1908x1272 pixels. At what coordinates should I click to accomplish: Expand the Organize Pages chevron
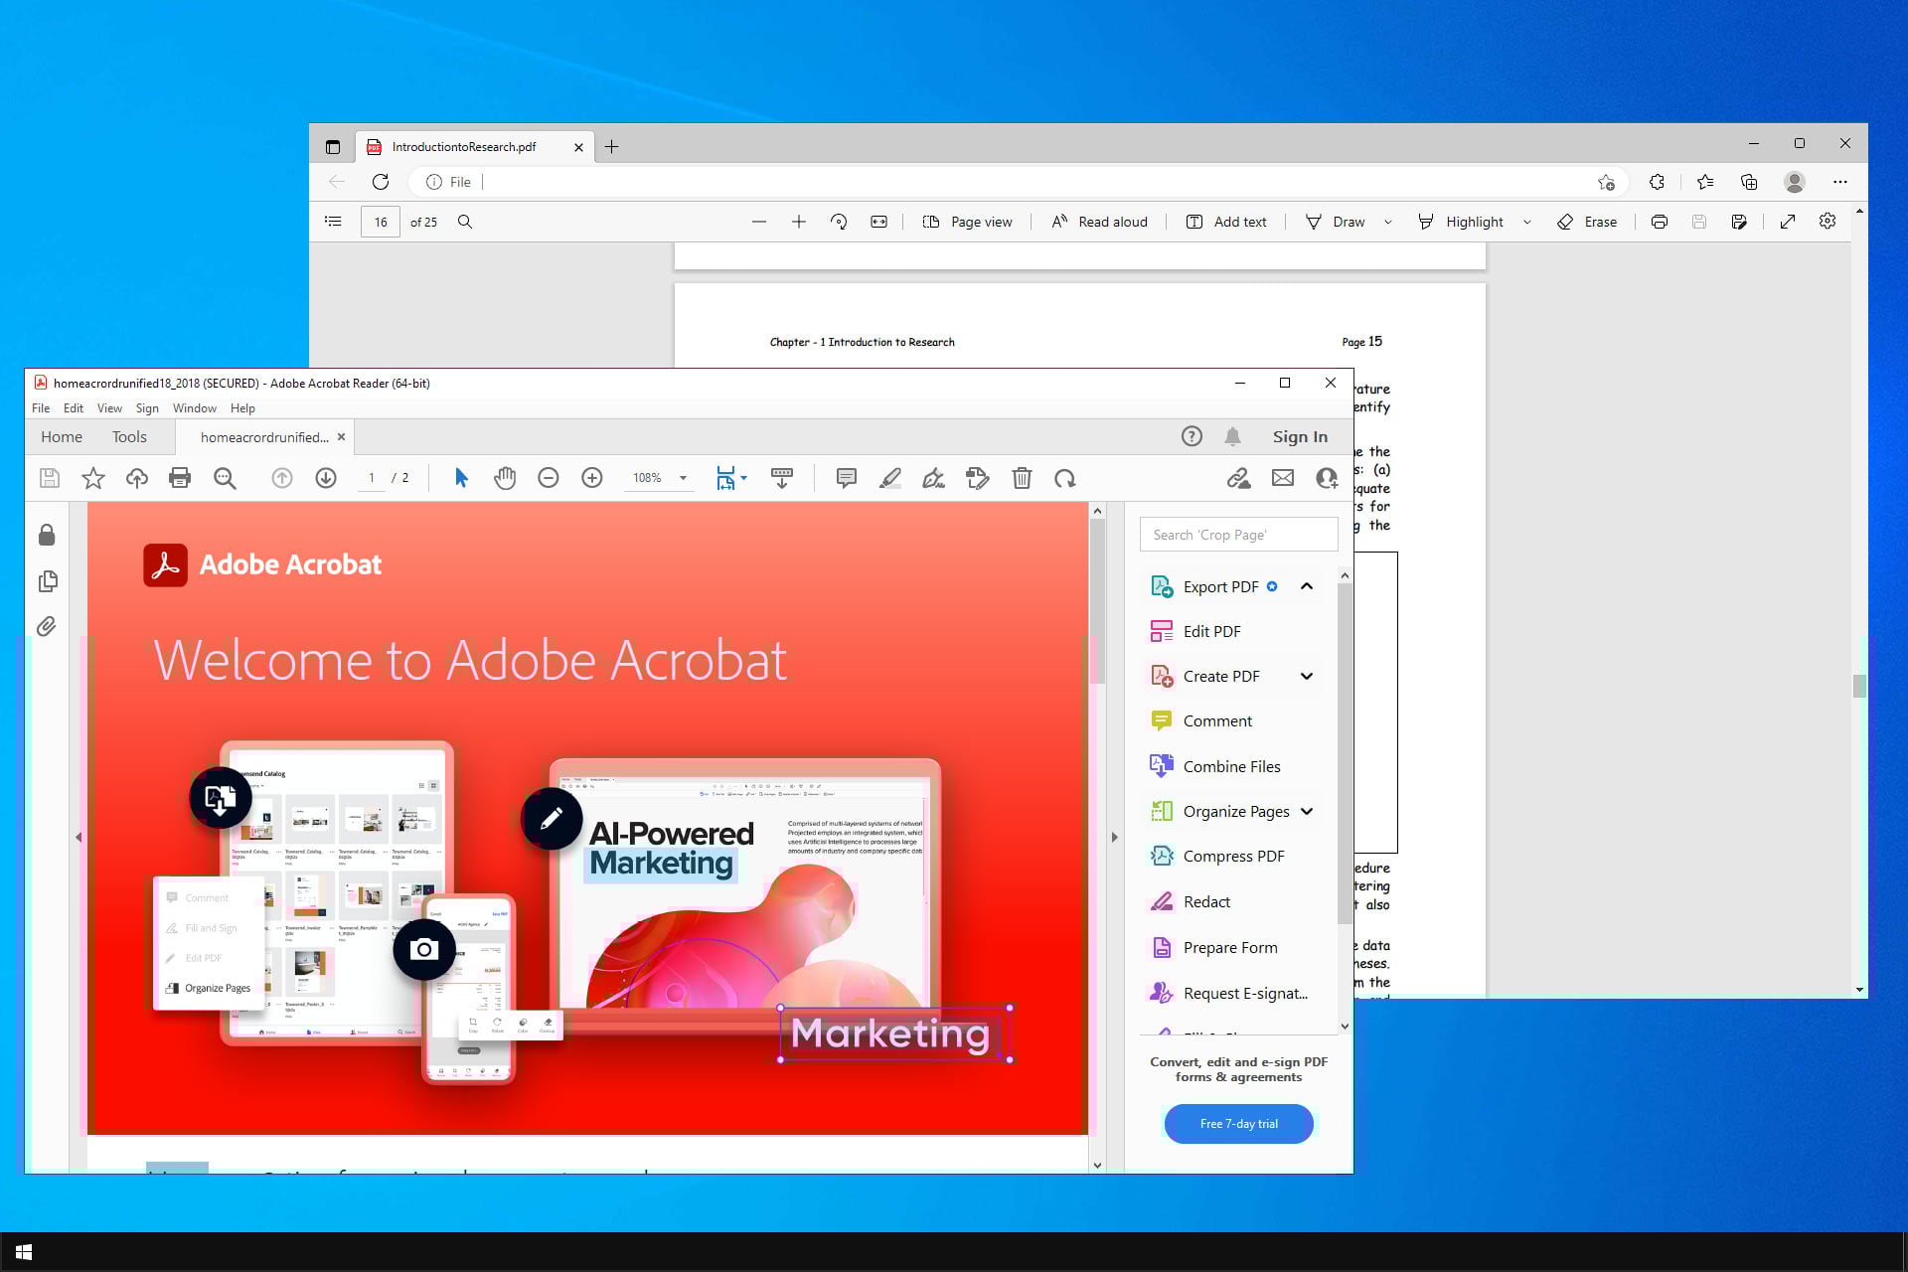click(1307, 811)
